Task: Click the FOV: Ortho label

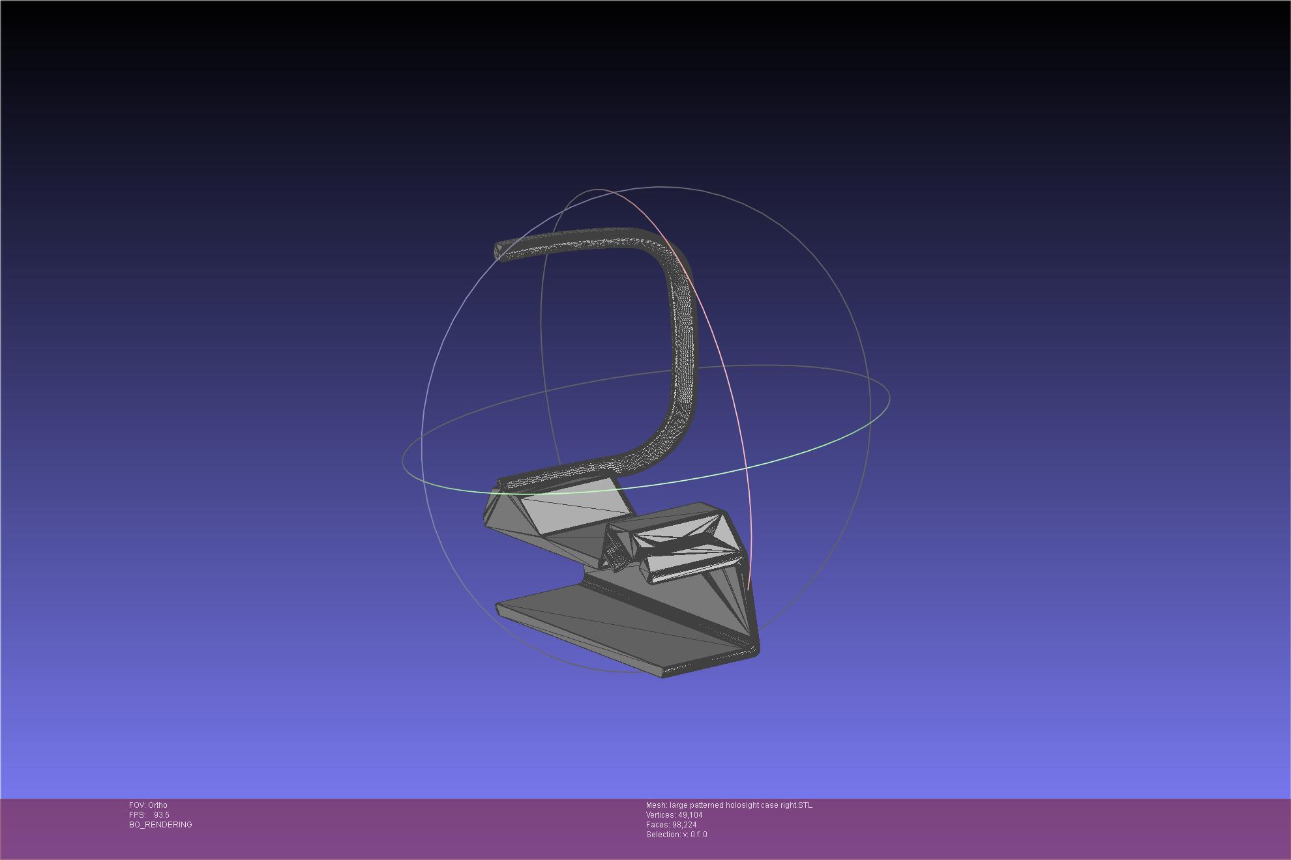Action: (x=148, y=805)
